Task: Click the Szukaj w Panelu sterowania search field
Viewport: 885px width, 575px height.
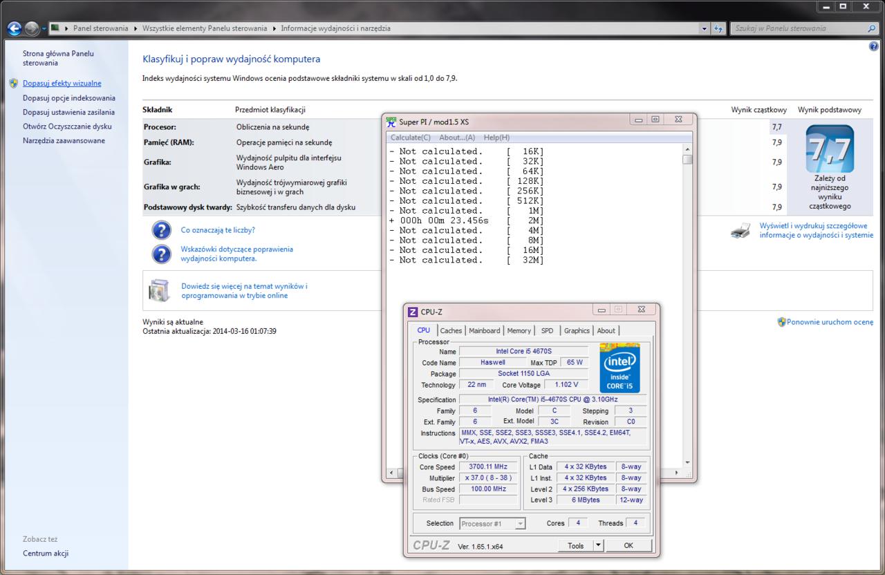Action: coord(795,28)
